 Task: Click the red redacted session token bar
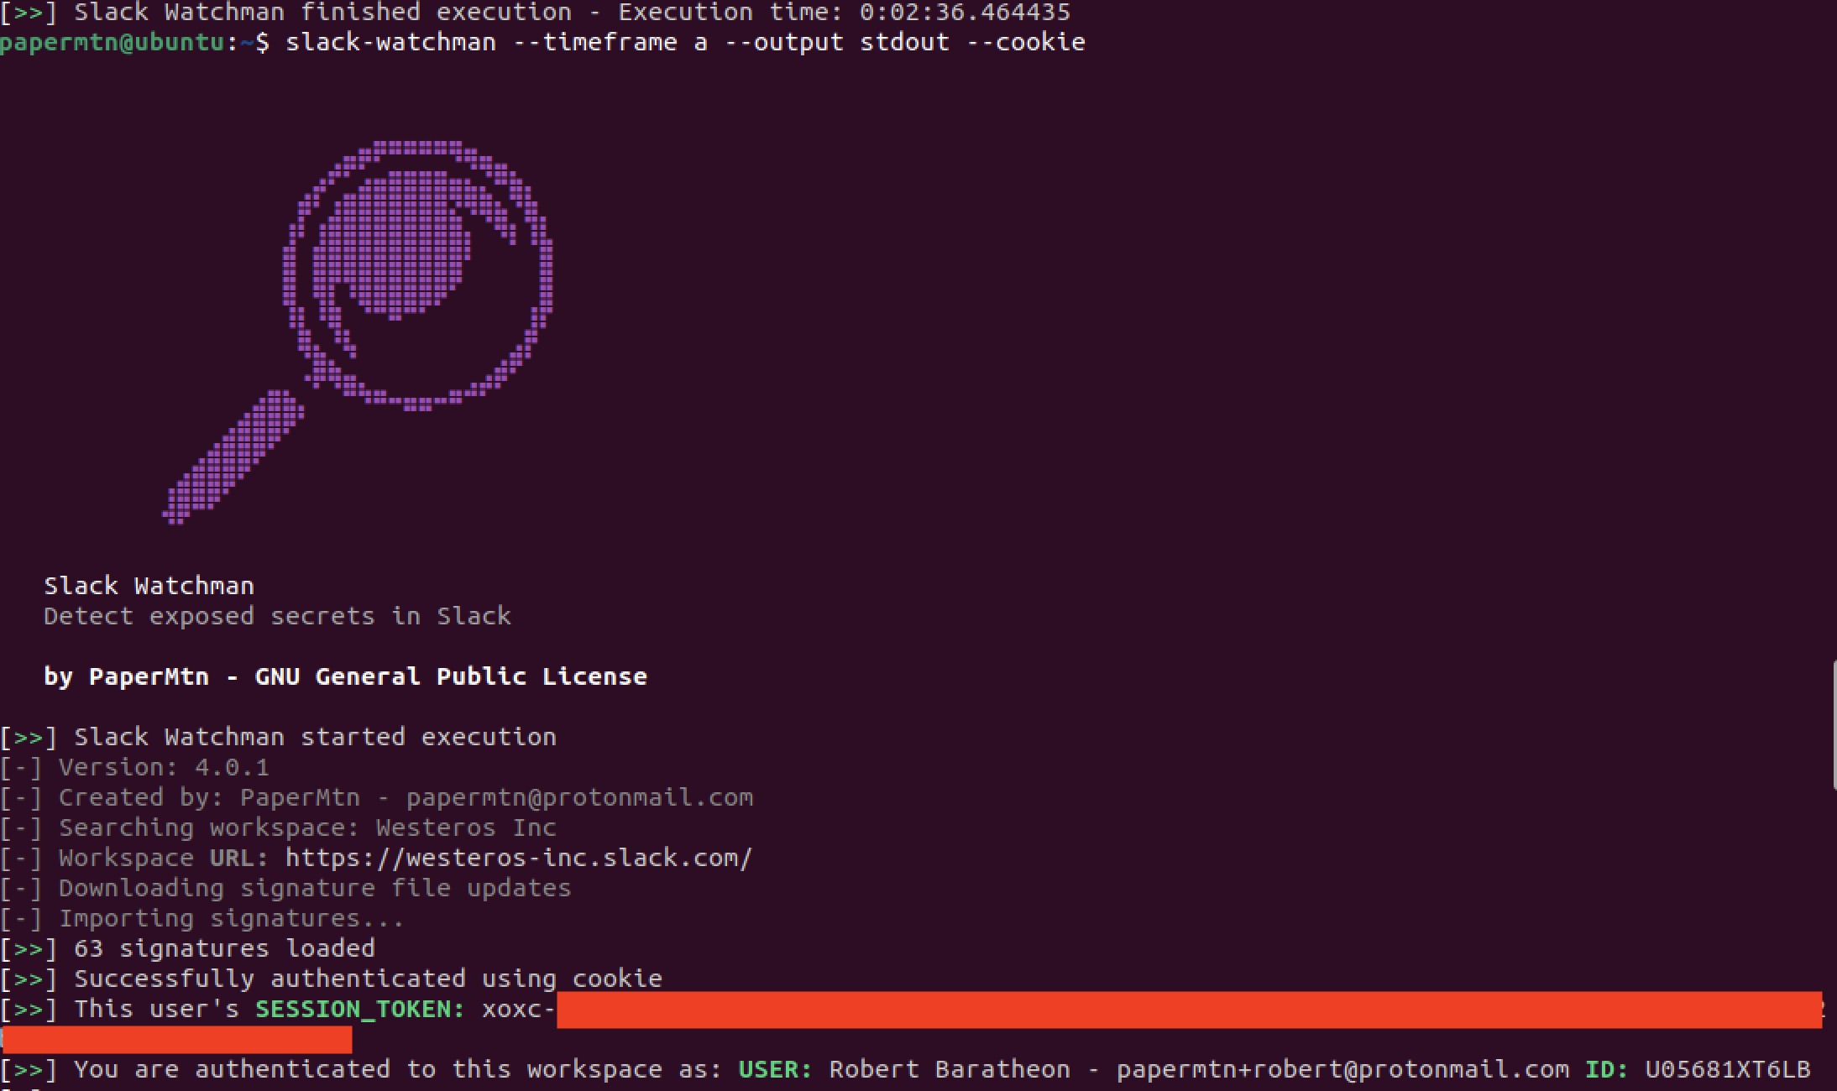click(x=1188, y=1010)
